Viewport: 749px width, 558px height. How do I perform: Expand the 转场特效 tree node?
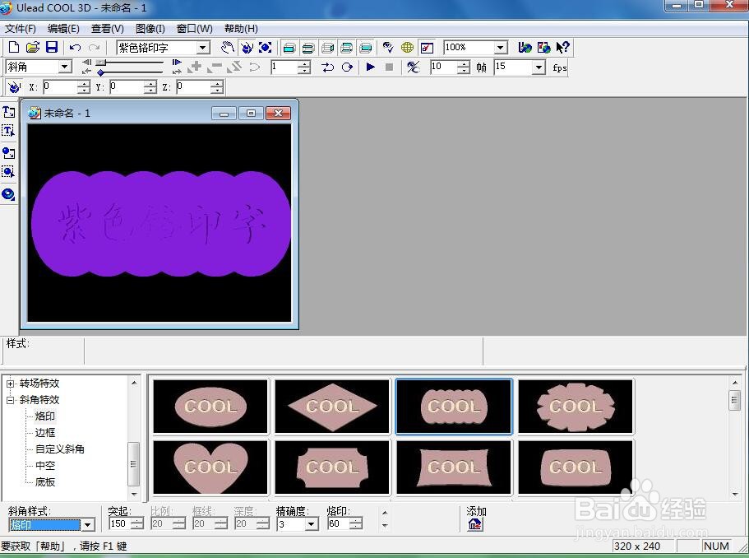(10, 384)
